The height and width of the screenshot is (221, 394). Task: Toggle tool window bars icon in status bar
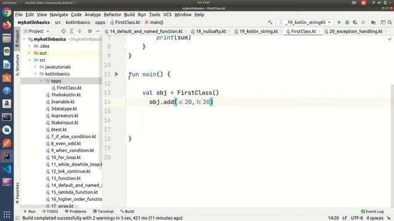tap(18, 218)
